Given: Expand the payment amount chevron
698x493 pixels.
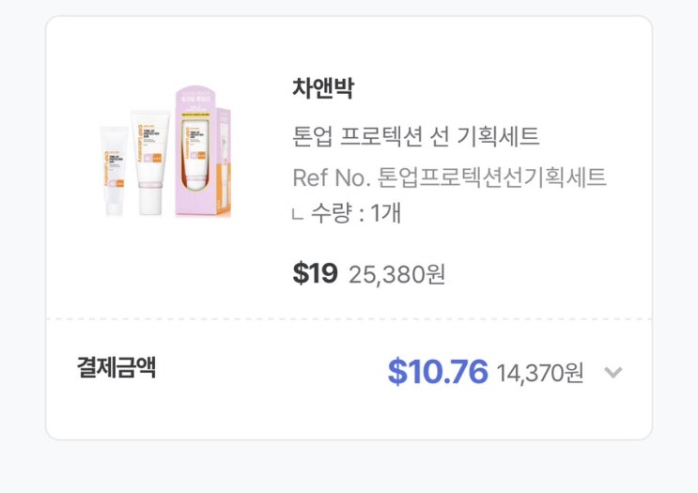Looking at the screenshot, I should click(613, 373).
